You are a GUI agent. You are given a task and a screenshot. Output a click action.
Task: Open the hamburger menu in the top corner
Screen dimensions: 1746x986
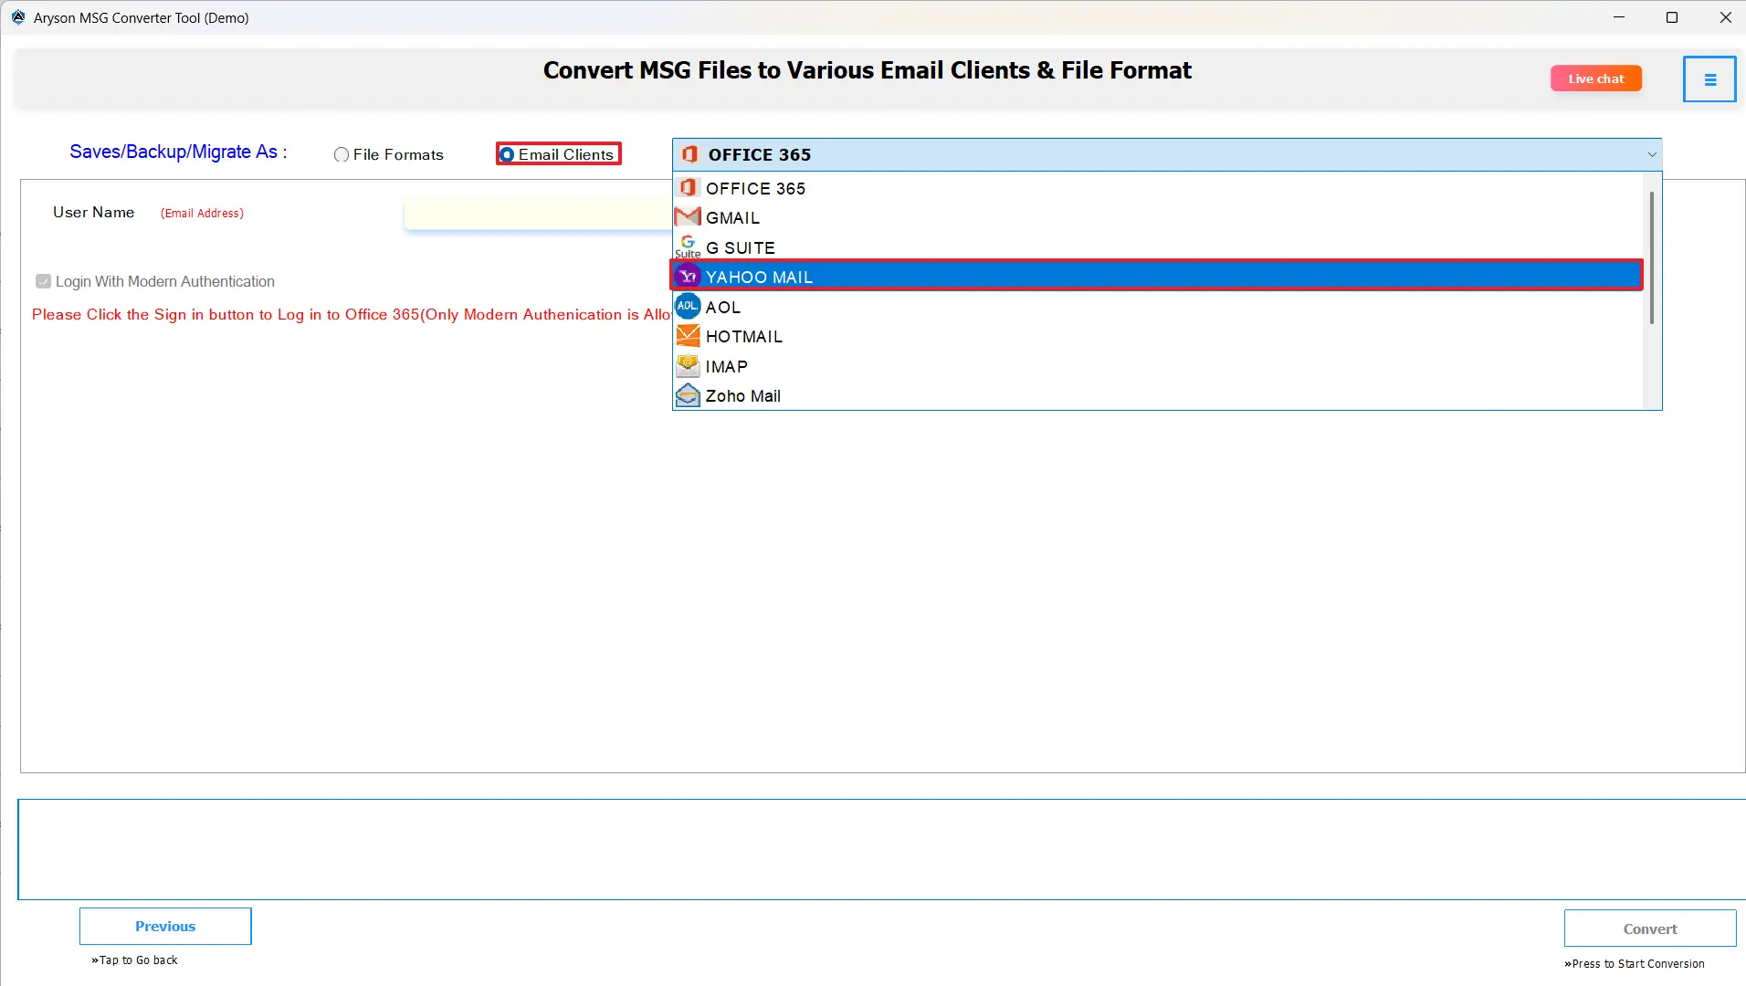1709,79
